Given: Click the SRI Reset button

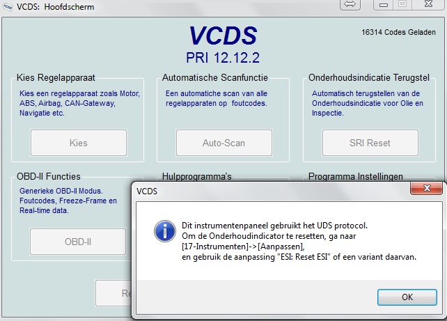Looking at the screenshot, I should point(370,143).
